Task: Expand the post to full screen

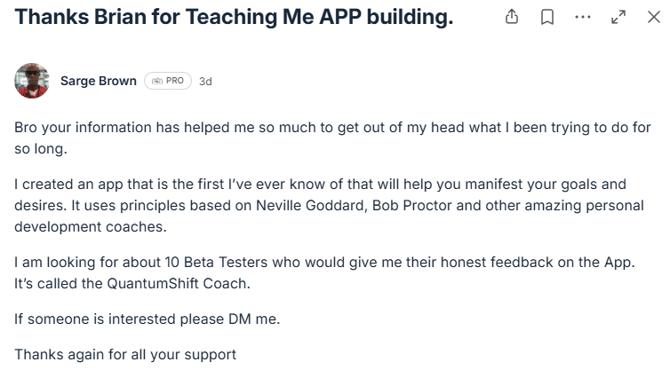Action: pos(618,17)
